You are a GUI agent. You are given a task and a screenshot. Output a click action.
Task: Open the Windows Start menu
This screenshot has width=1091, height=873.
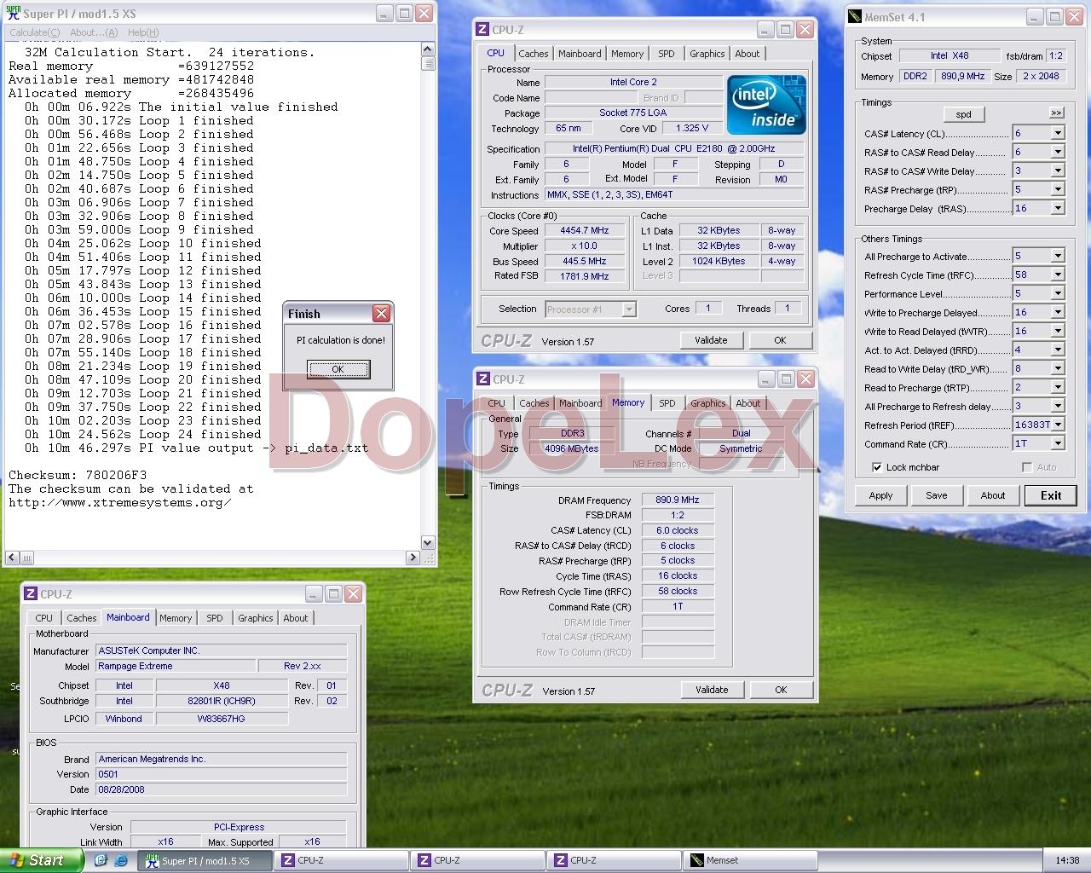(41, 860)
